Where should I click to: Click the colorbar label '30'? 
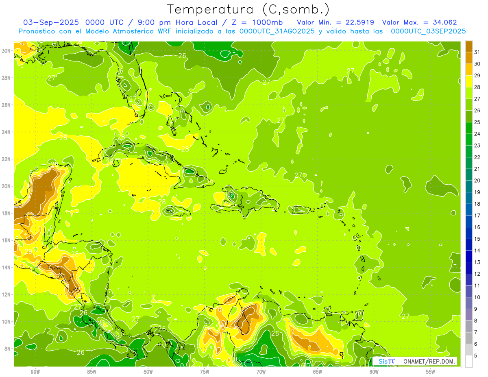tap(477, 64)
